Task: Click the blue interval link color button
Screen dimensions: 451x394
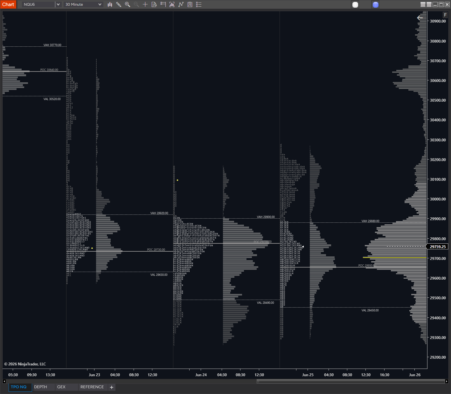Action: (x=376, y=4)
